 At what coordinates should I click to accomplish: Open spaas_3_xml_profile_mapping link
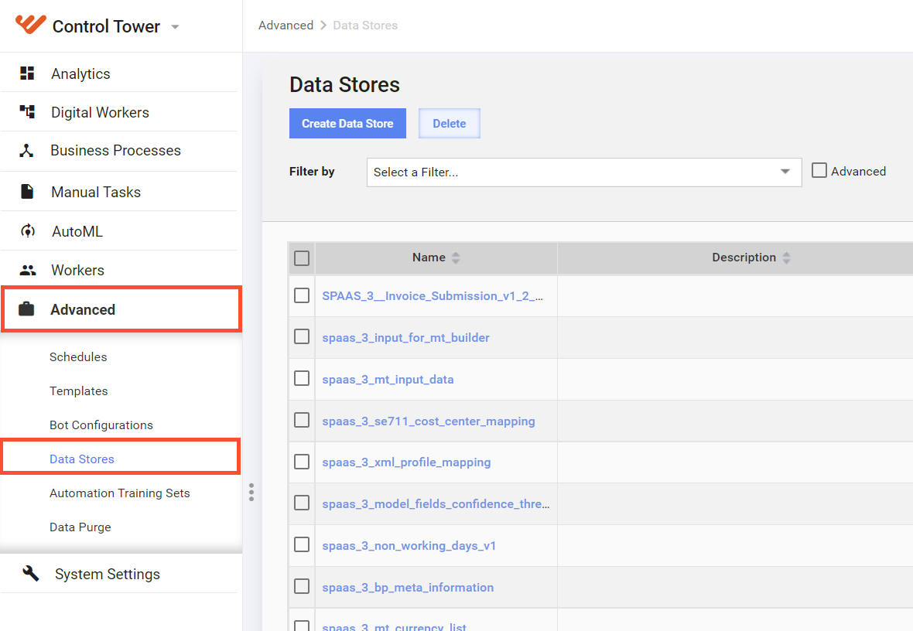tap(406, 462)
